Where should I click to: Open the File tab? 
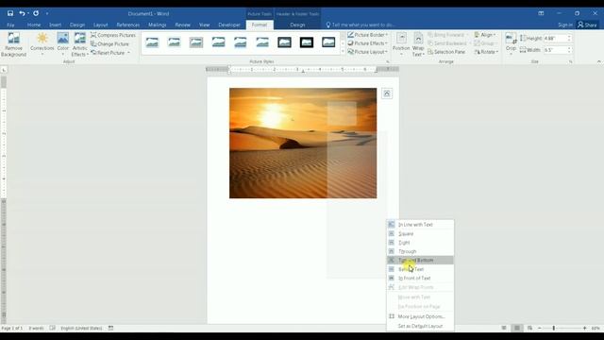(10, 25)
